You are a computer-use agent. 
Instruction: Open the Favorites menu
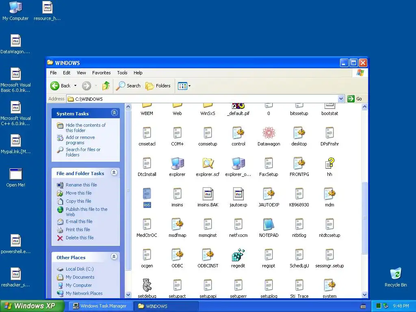101,73
